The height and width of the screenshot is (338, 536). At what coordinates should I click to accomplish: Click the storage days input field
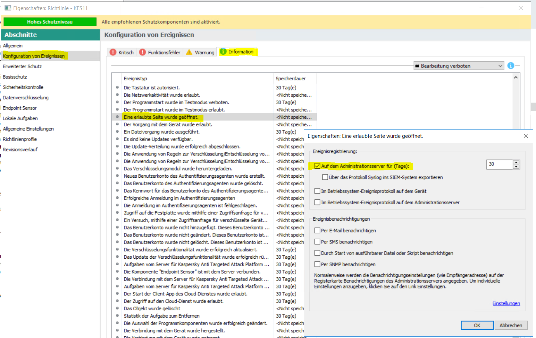tap(499, 164)
